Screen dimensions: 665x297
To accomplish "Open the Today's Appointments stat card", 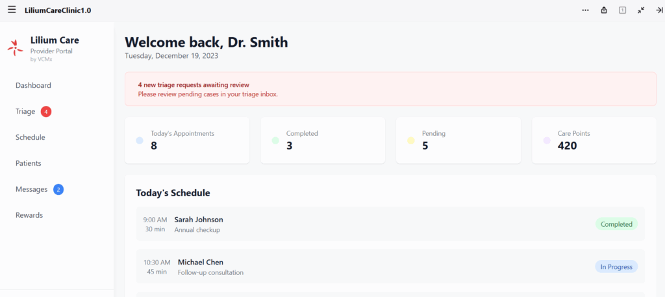I will click(x=187, y=140).
